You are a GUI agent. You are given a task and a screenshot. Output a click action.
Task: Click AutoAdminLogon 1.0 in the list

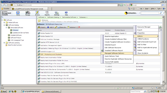coord(47,51)
